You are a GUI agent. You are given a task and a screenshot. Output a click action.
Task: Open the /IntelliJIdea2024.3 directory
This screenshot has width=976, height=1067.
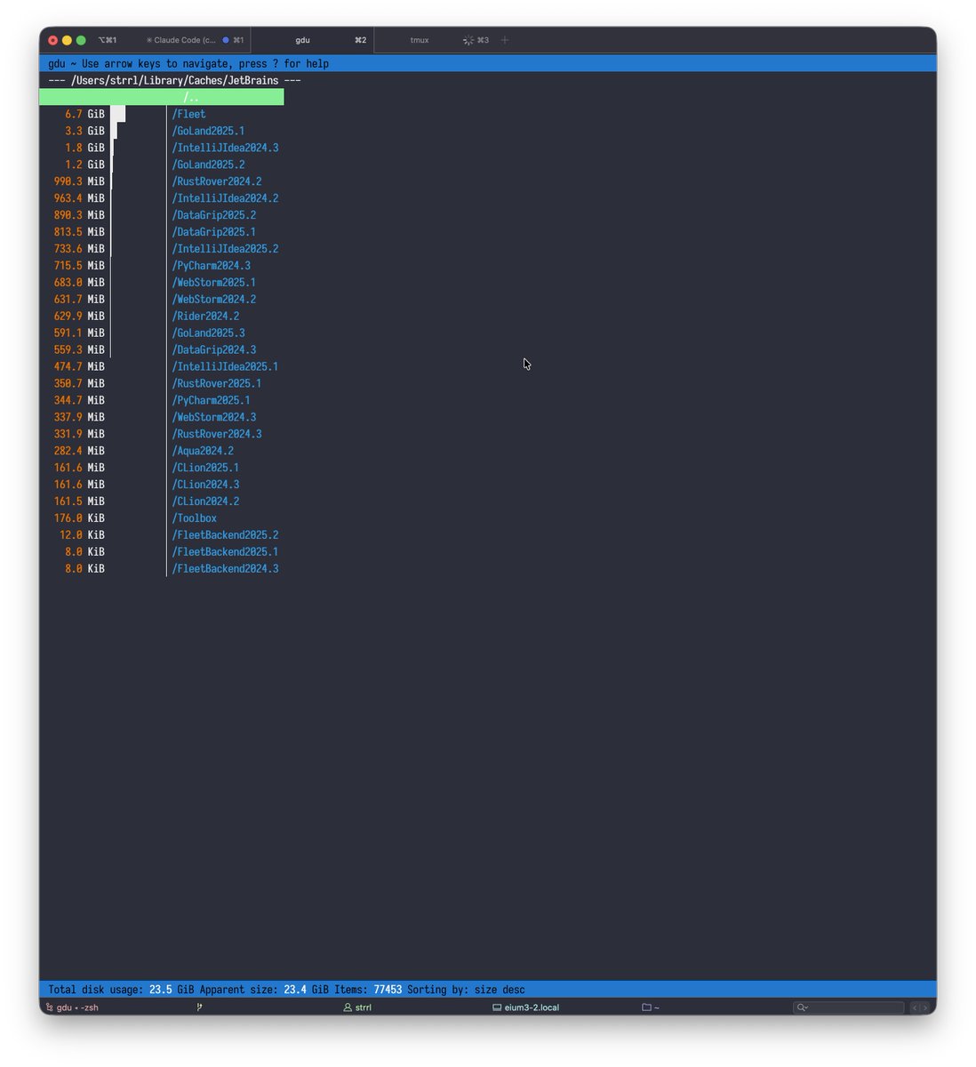coord(225,148)
